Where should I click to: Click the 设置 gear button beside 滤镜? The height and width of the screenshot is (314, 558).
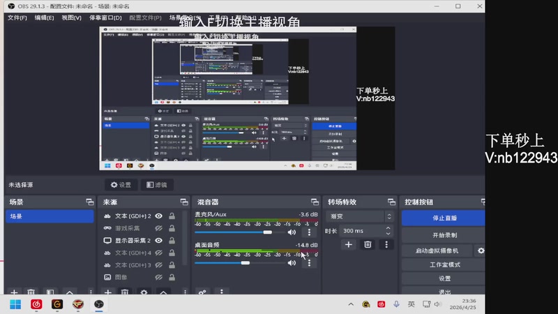[x=121, y=185]
